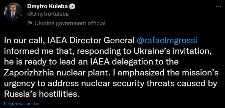This screenshot has height=108, width=225.
Task: Open the @rafaelmgrossi mention link
Action: [x=167, y=41]
